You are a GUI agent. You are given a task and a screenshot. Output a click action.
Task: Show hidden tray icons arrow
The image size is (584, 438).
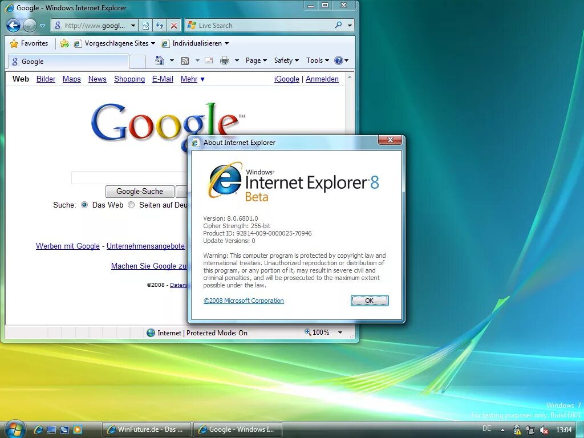pos(503,430)
